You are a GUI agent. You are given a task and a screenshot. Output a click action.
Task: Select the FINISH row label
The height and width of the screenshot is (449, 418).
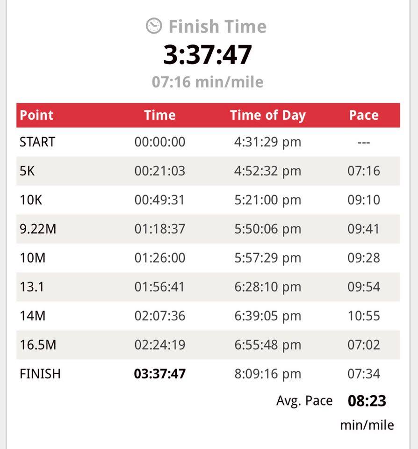(40, 374)
